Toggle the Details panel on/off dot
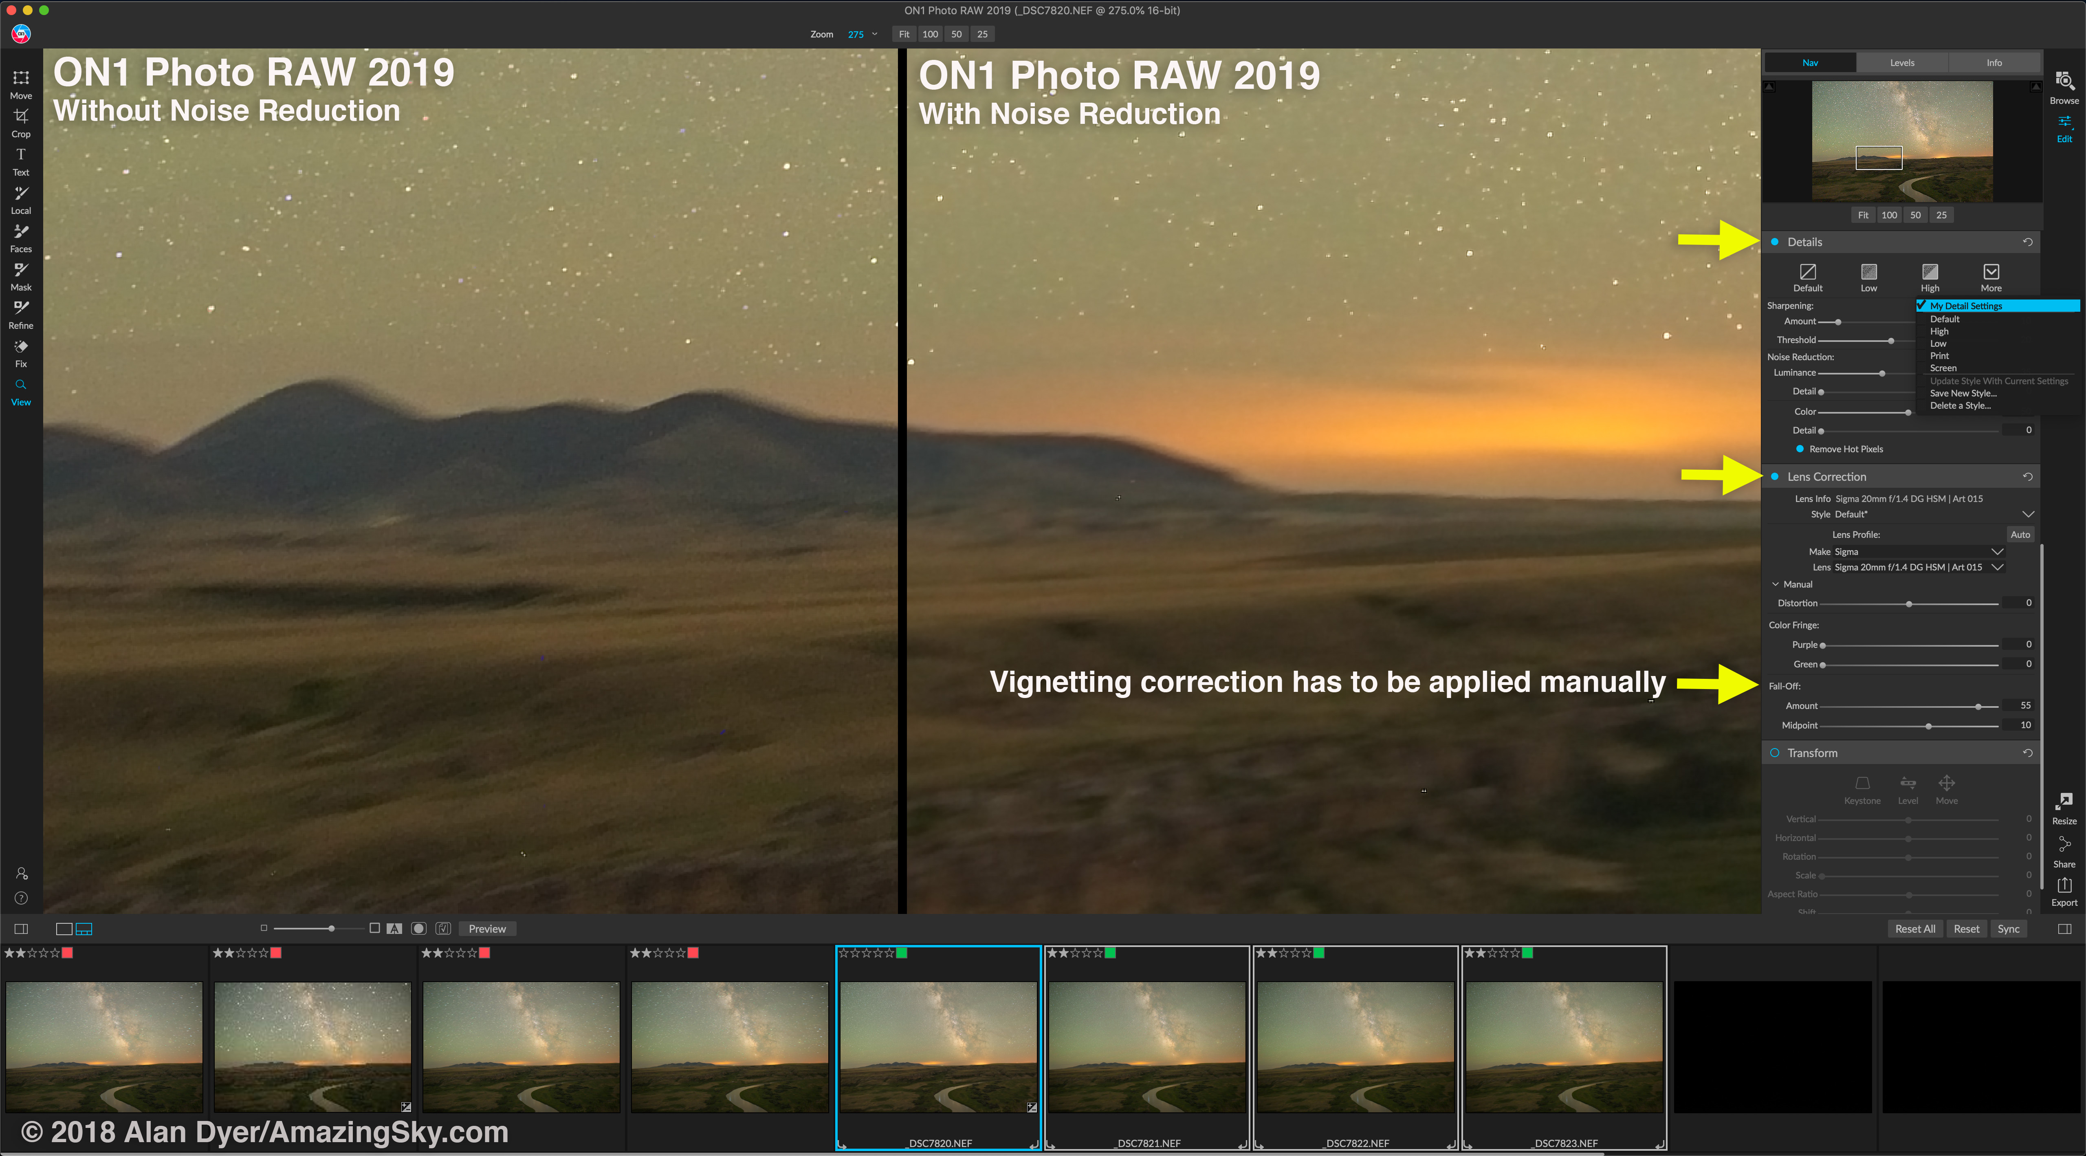 tap(1774, 242)
